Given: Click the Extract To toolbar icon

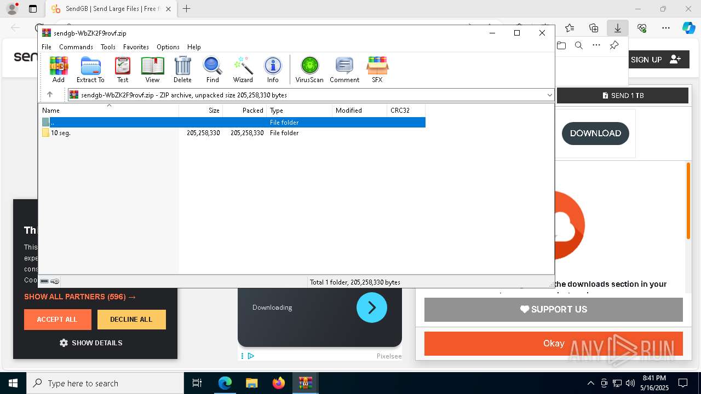Looking at the screenshot, I should (x=90, y=69).
